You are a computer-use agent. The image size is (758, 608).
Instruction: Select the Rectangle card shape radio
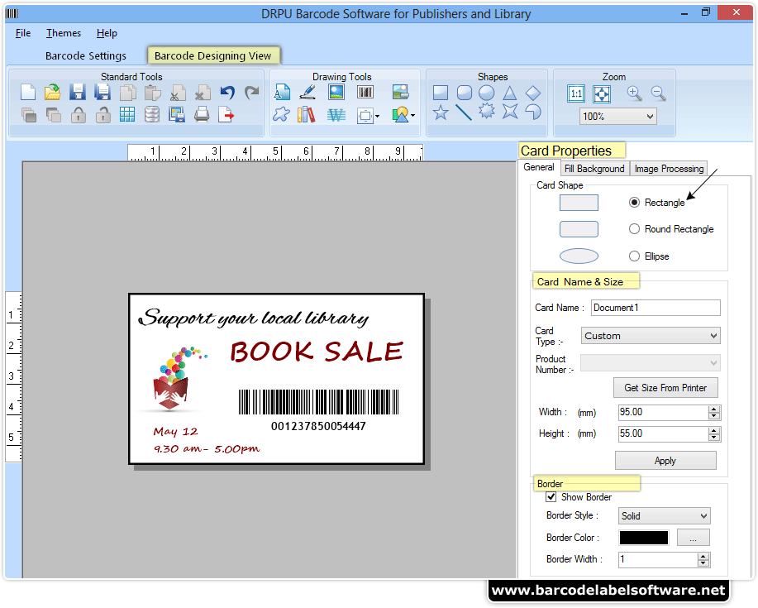click(x=634, y=202)
